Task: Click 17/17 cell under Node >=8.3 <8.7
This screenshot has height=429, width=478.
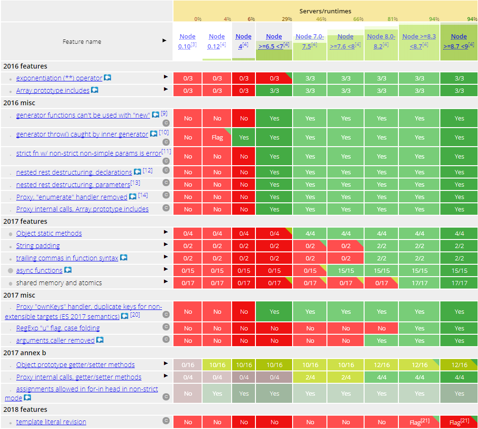Action: pyautogui.click(x=419, y=283)
